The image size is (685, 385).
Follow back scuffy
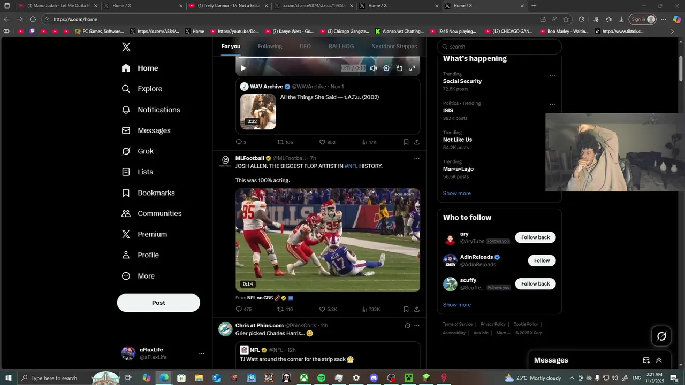pos(535,284)
